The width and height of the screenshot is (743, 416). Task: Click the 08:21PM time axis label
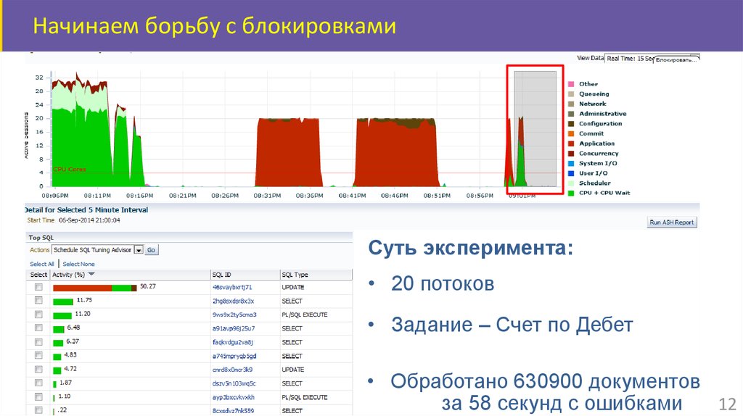[x=182, y=196]
